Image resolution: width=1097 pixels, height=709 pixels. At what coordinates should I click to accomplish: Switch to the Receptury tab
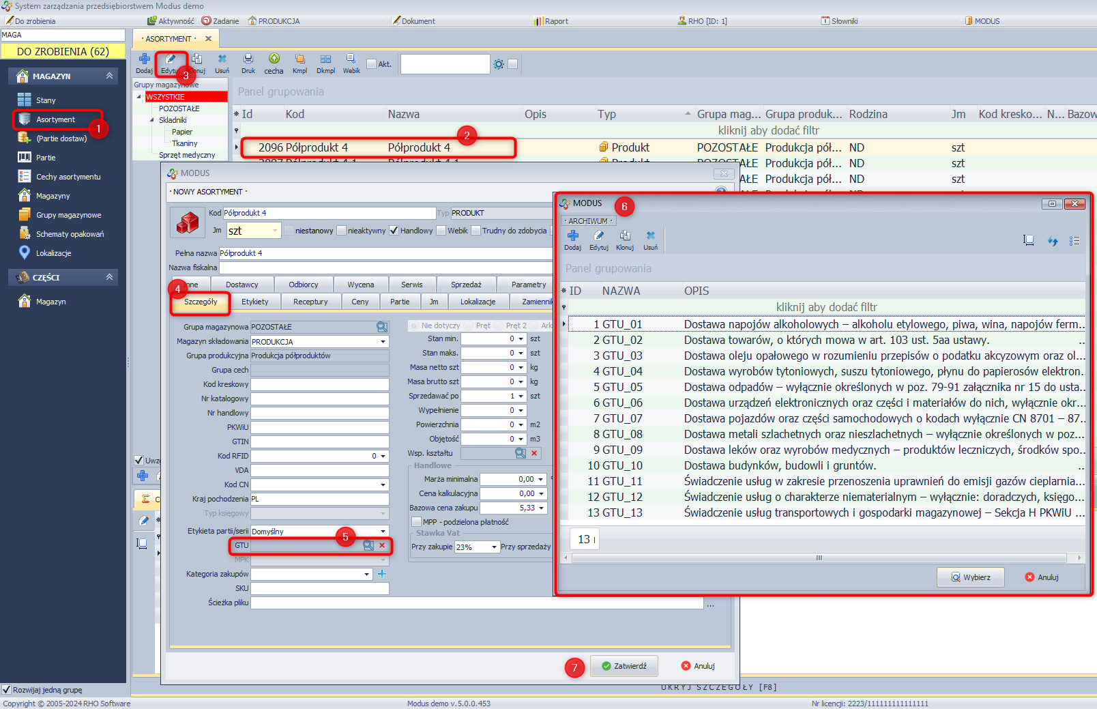[310, 302]
